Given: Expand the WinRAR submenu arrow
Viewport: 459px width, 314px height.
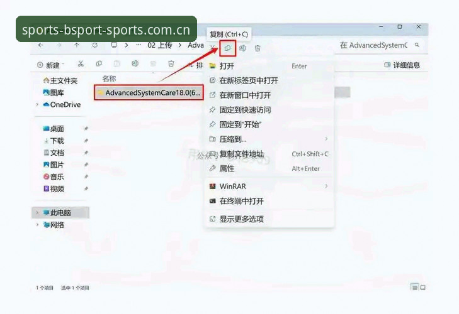Looking at the screenshot, I should pos(326,186).
